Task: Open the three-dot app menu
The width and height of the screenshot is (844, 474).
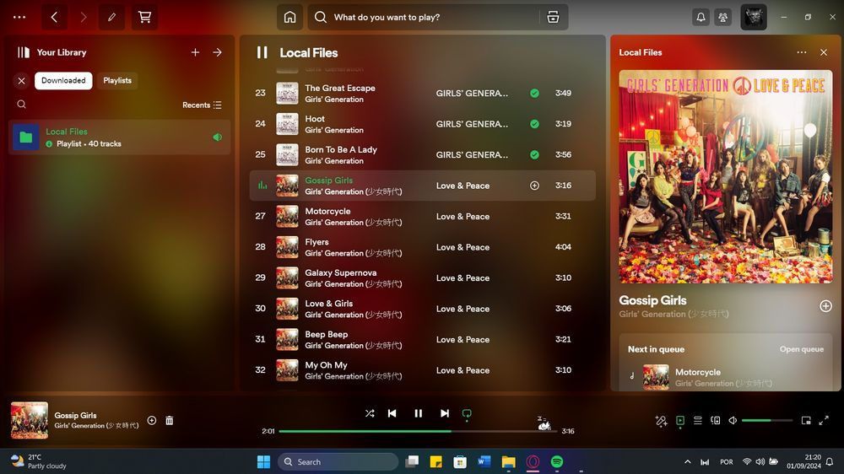Action: point(19,17)
